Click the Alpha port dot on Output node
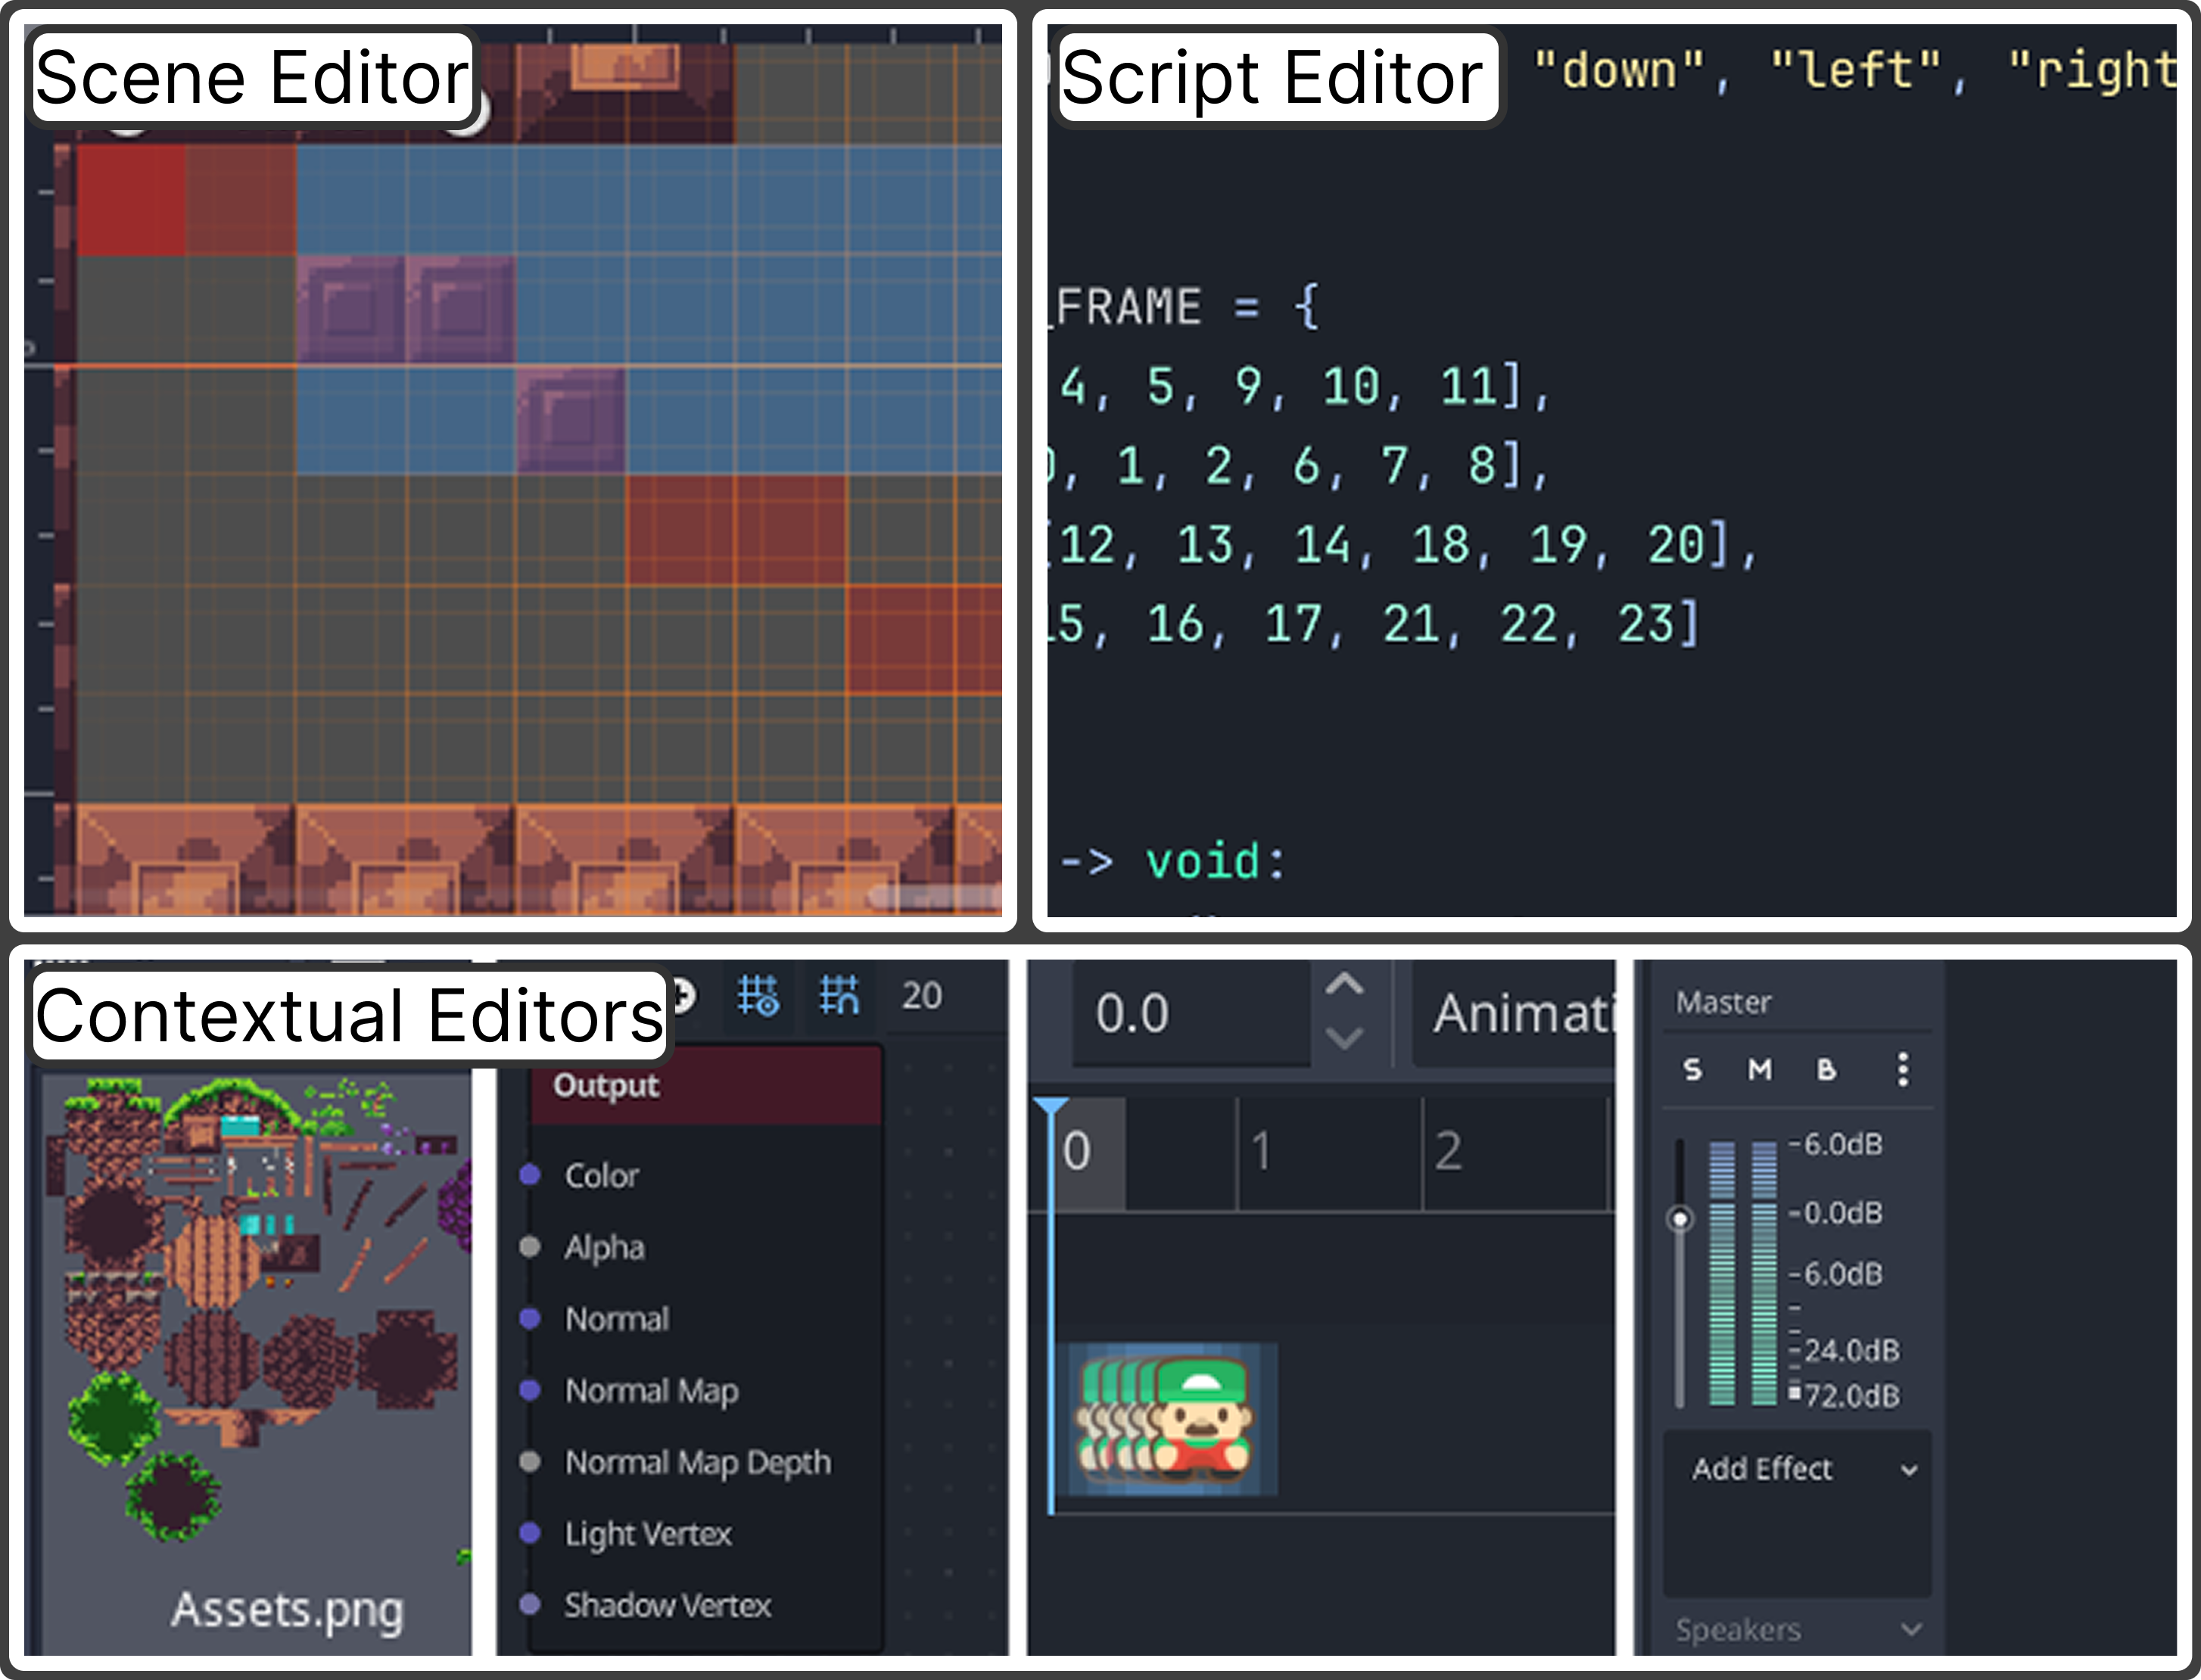Image resolution: width=2201 pixels, height=1680 pixels. (x=530, y=1247)
